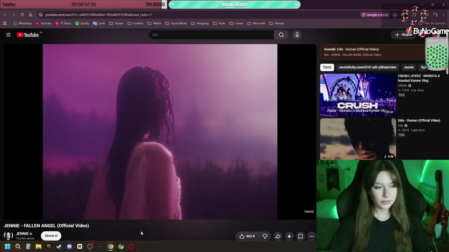449x252 pixels.
Task: Select the Tümü filter chip
Action: coord(327,67)
